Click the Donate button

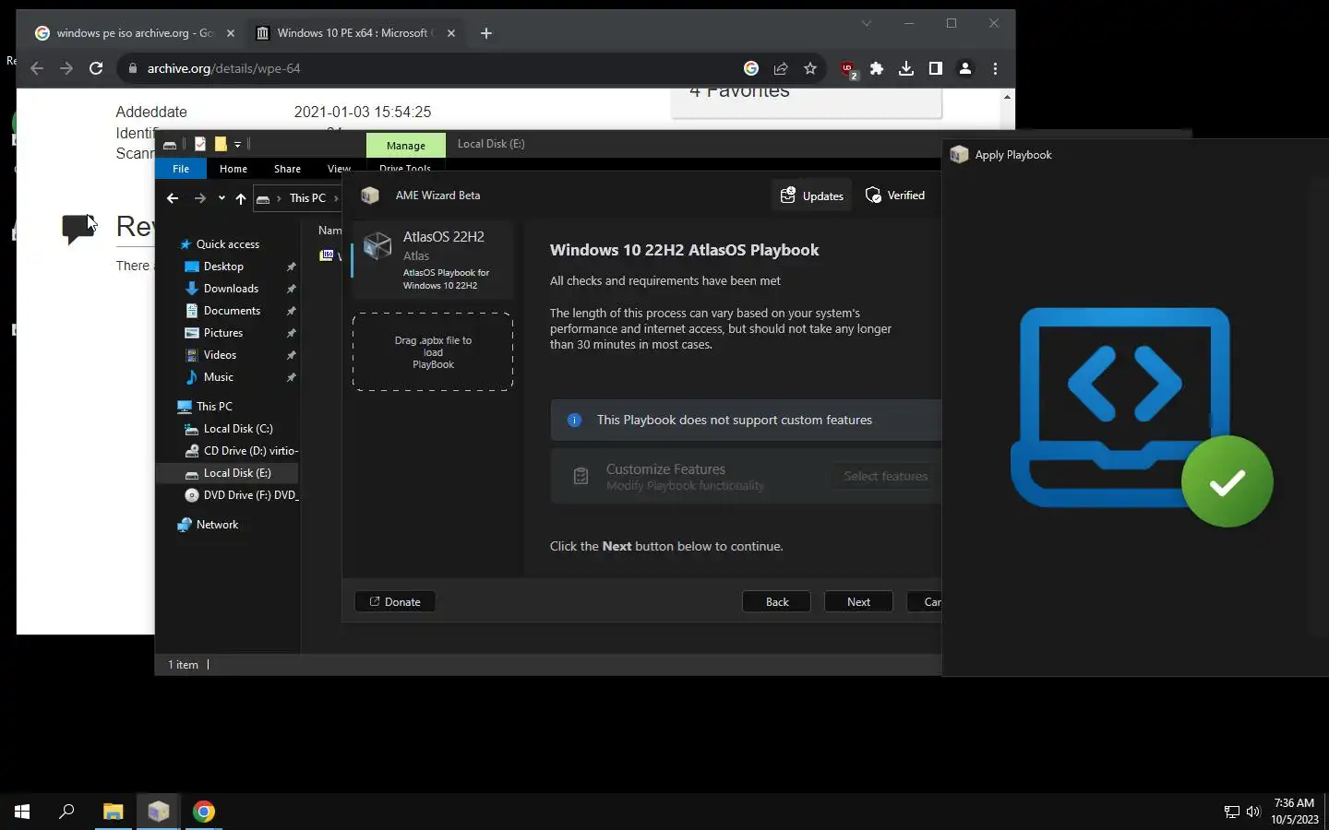[395, 601]
